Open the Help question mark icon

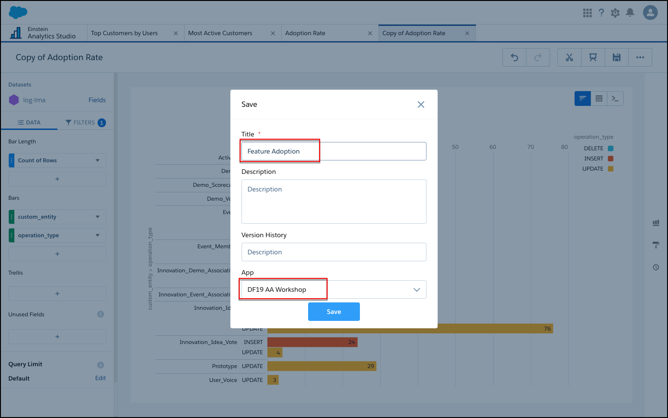point(601,13)
